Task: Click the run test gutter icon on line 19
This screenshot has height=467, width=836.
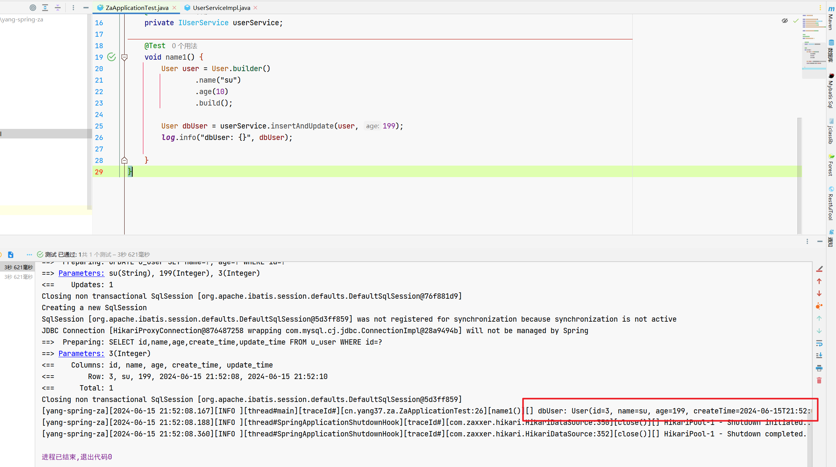Action: 112,57
